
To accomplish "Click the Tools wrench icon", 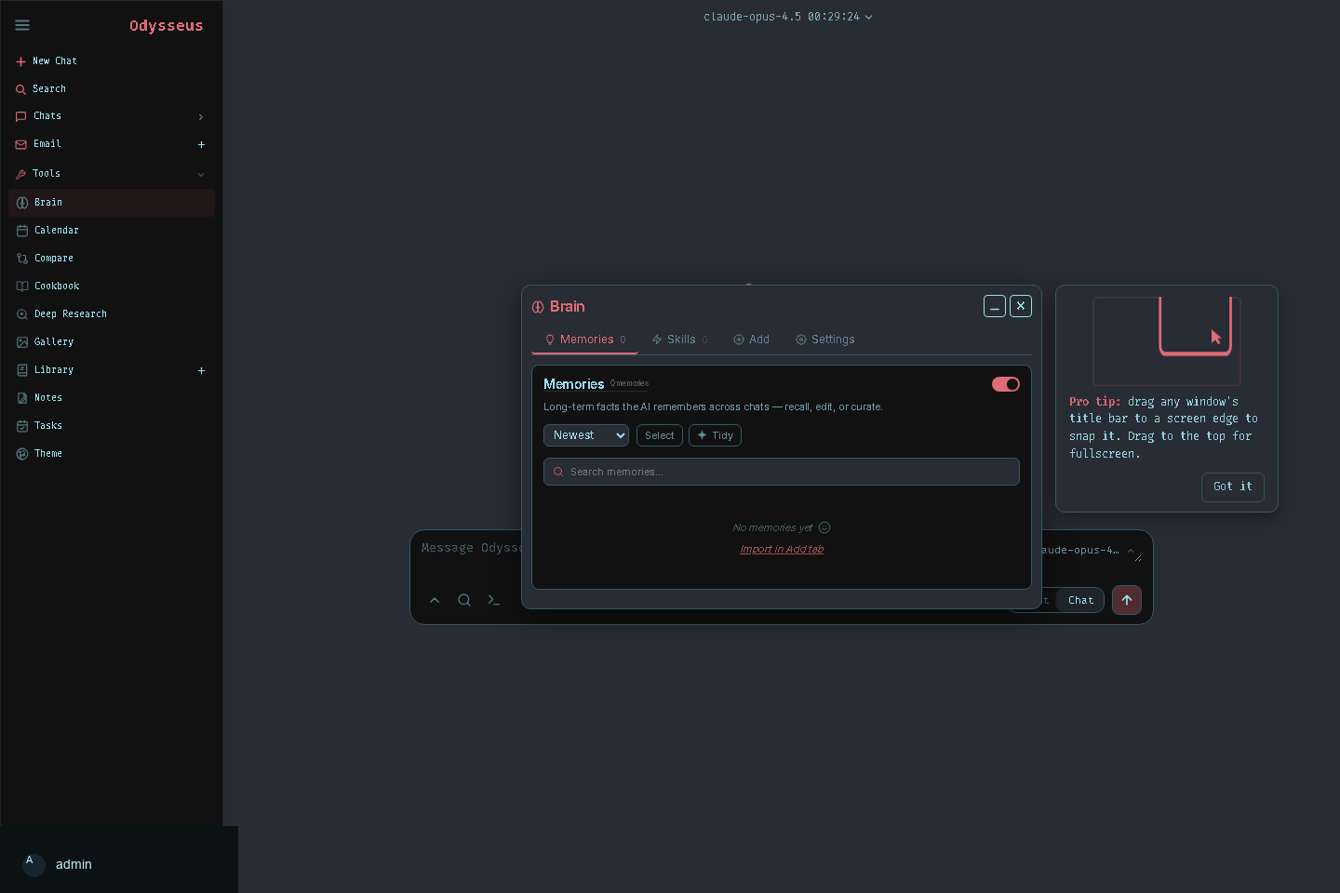I will 21,174.
